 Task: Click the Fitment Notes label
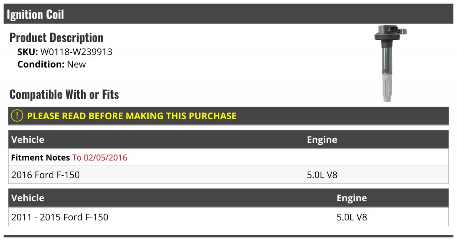pyautogui.click(x=40, y=158)
